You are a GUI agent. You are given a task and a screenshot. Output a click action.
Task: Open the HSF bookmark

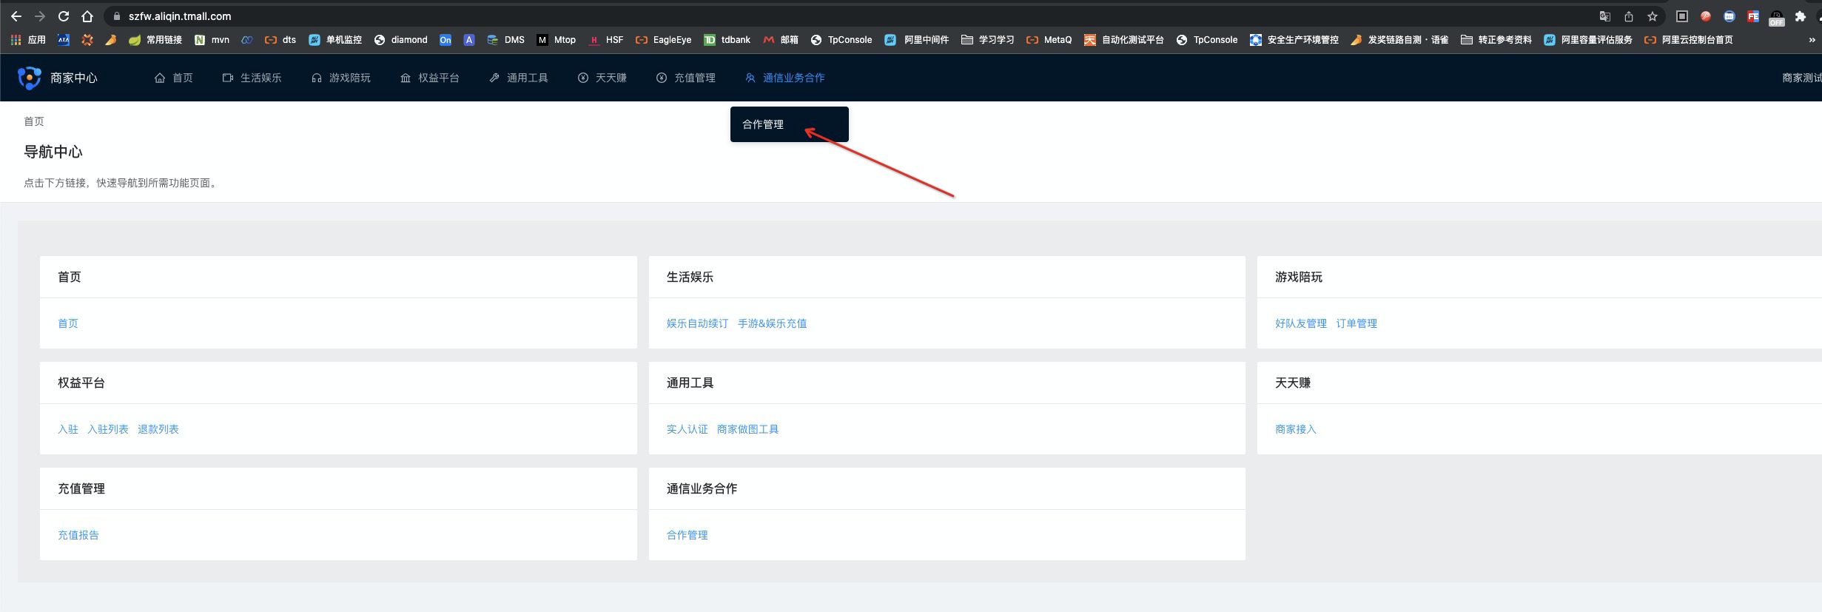click(x=606, y=40)
